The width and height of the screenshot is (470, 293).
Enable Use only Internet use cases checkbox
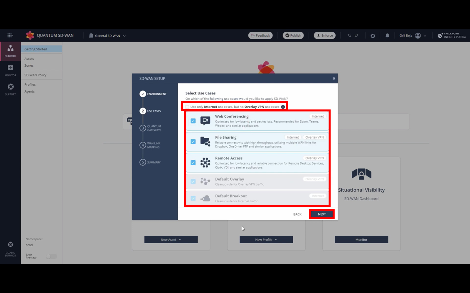point(187,107)
